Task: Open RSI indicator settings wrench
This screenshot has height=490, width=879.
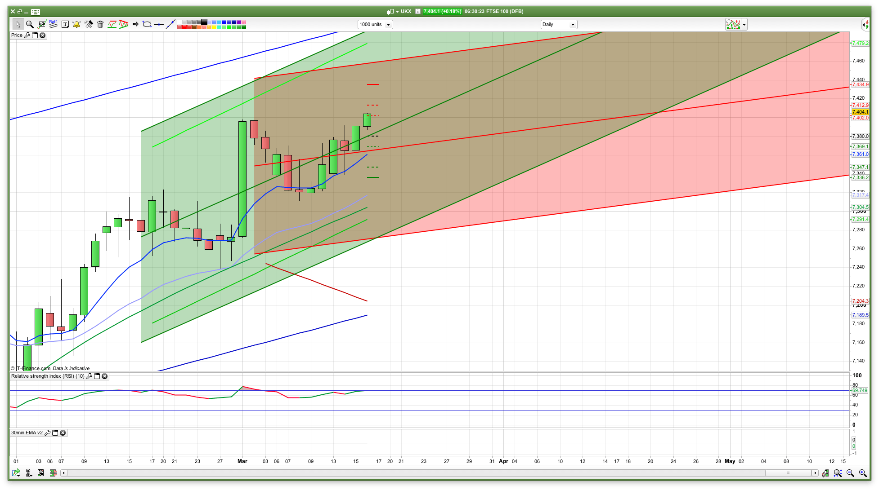Action: coord(89,376)
